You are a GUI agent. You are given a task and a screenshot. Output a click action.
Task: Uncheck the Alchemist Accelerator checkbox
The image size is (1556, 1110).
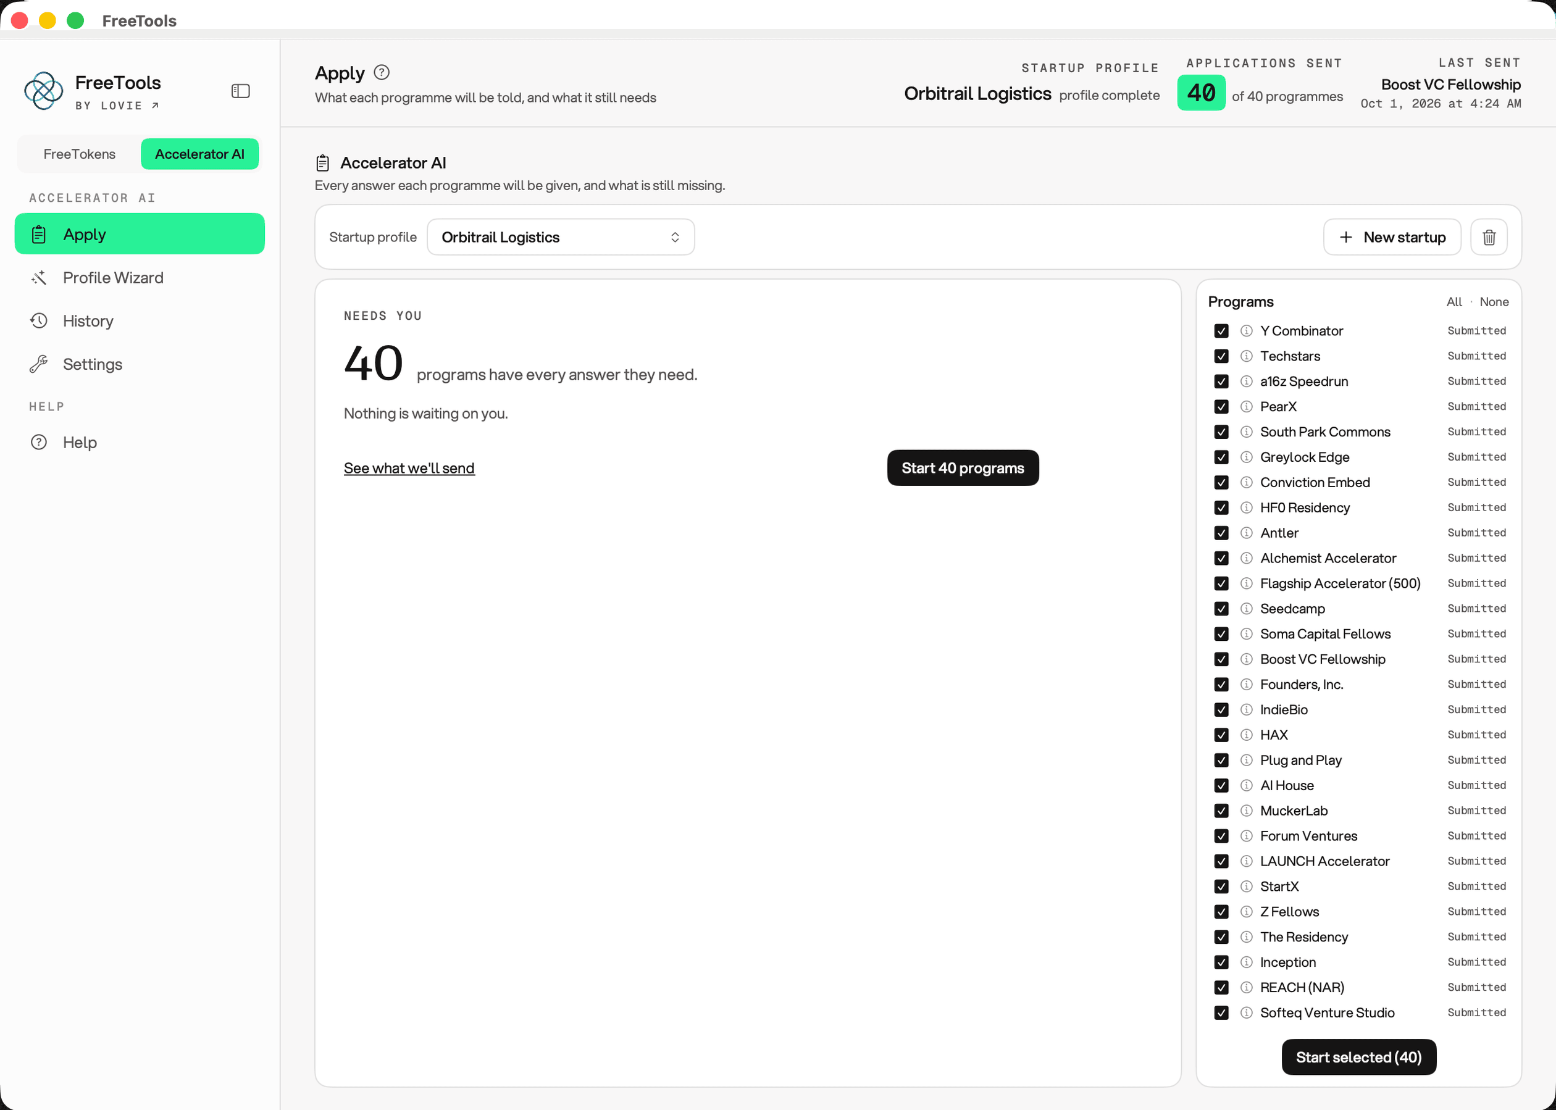click(1221, 559)
